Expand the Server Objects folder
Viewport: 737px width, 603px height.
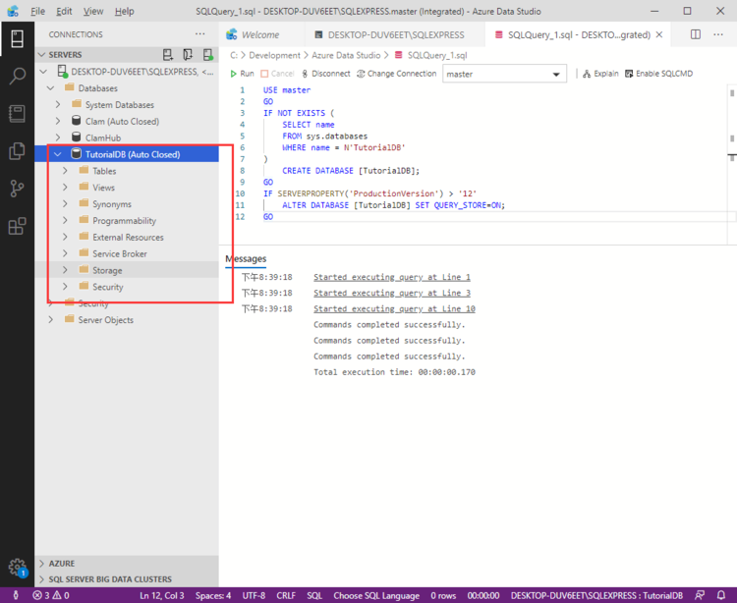click(51, 320)
